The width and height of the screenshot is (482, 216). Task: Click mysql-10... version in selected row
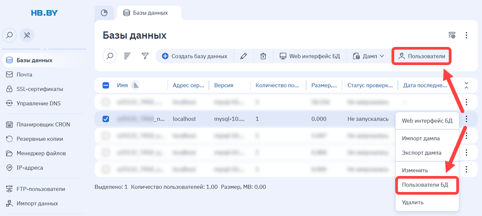point(230,119)
